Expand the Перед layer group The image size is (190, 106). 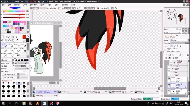pos(175,62)
